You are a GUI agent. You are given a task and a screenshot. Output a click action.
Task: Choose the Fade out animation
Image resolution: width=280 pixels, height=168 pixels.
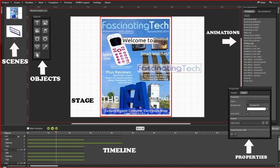[x=247, y=33]
